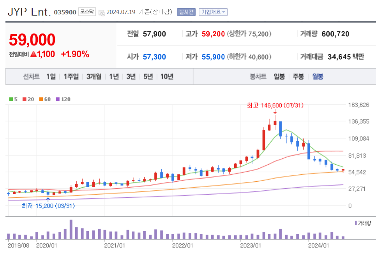The image size is (376, 258).
Task: Click the 고가 value 59,200
Action: 213,34
